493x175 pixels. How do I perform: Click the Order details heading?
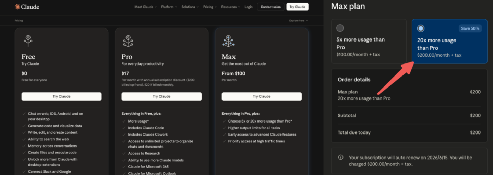(x=354, y=79)
